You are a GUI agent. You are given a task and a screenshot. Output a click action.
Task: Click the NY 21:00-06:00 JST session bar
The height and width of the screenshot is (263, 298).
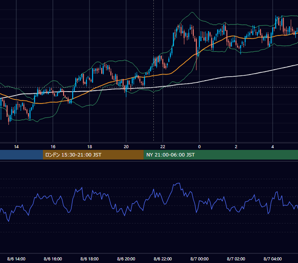220,155
